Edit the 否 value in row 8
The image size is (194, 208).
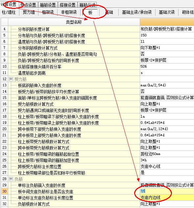167,54
